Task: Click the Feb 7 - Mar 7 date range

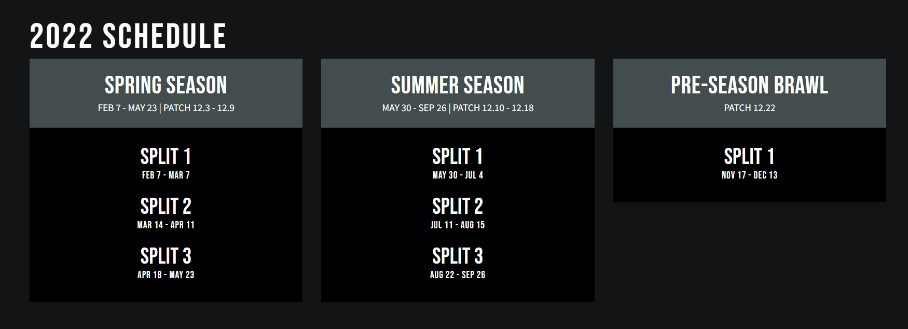Action: point(166,175)
